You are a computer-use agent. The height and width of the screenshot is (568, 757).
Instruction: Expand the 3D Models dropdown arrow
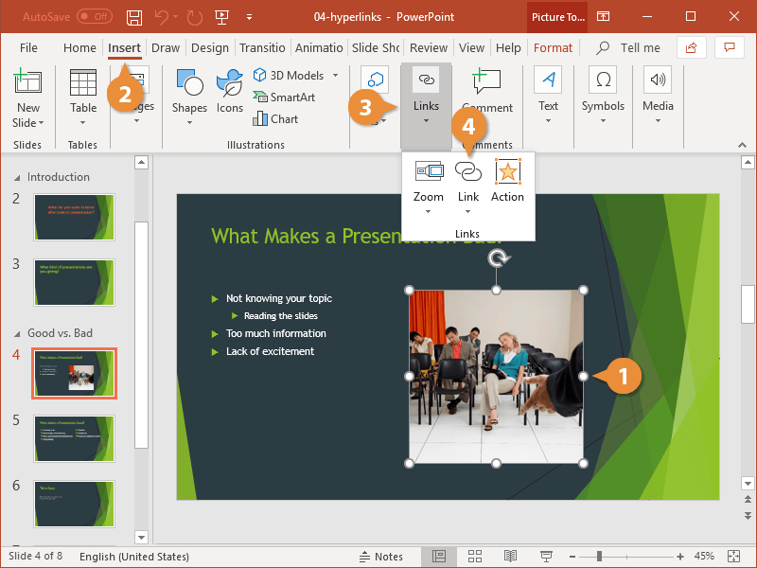[335, 76]
